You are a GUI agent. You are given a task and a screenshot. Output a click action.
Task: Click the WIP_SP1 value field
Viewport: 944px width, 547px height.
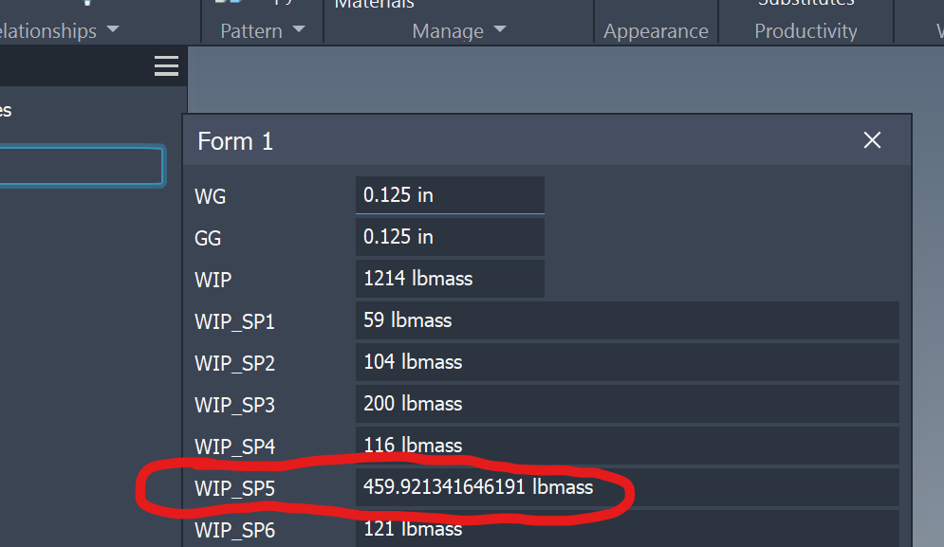(626, 320)
